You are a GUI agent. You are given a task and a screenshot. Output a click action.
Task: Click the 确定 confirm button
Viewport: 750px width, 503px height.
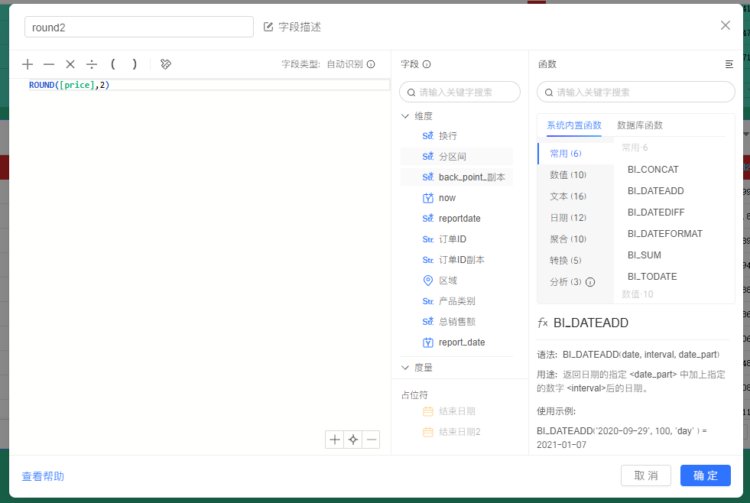(x=706, y=475)
